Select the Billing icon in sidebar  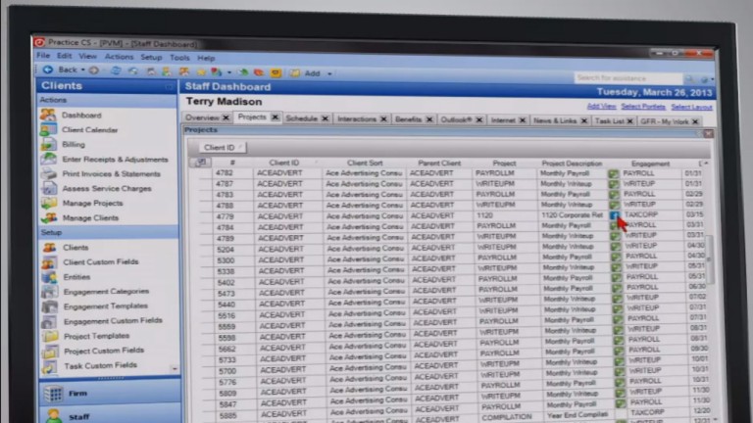48,144
